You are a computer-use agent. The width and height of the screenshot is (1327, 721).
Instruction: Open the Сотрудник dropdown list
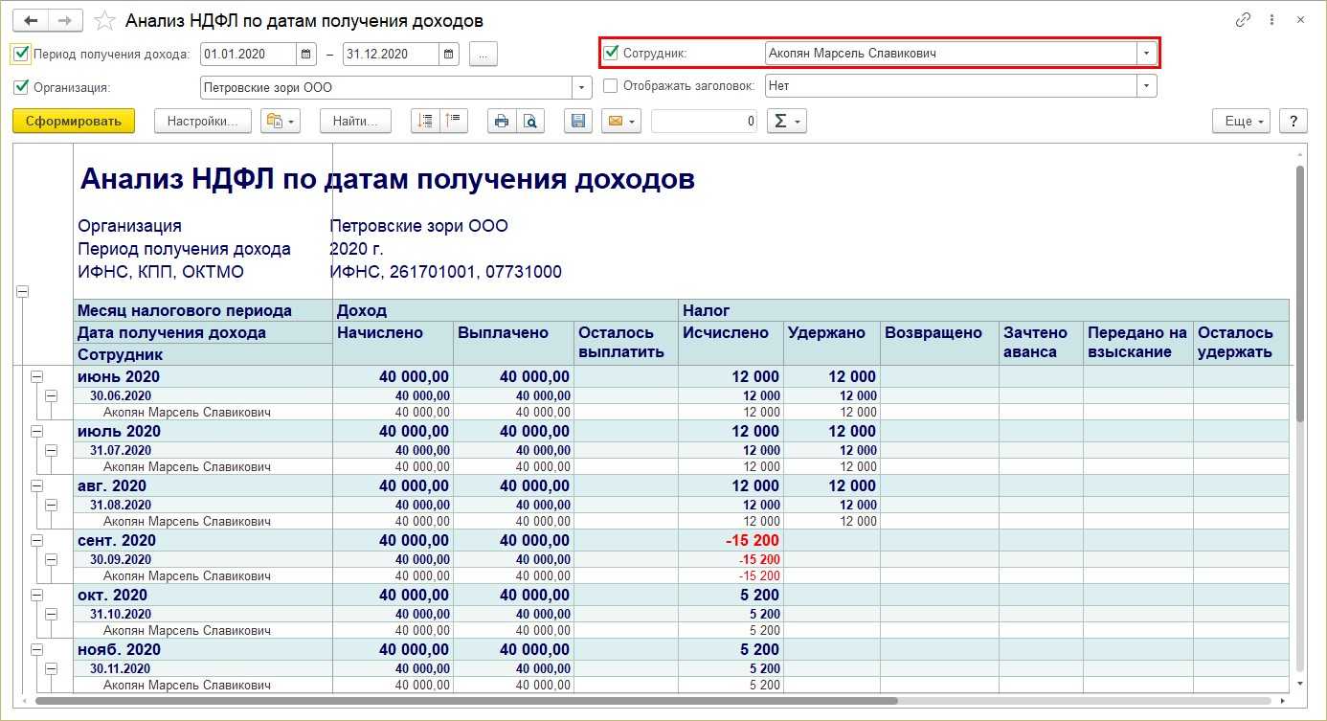(x=1145, y=54)
